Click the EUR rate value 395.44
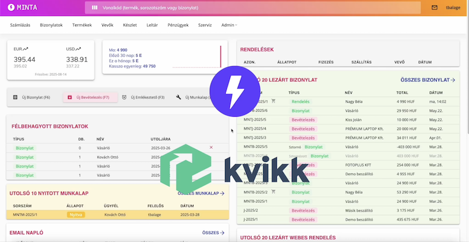 tap(25, 60)
